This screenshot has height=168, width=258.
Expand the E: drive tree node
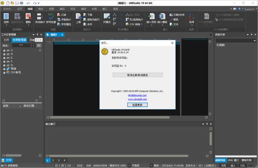(x=4, y=58)
